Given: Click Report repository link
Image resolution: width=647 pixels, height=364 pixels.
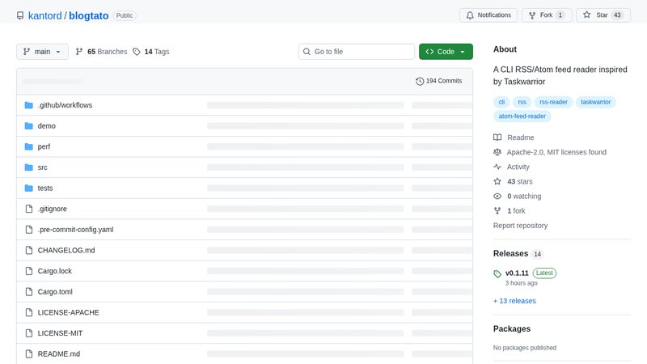Looking at the screenshot, I should [x=520, y=226].
